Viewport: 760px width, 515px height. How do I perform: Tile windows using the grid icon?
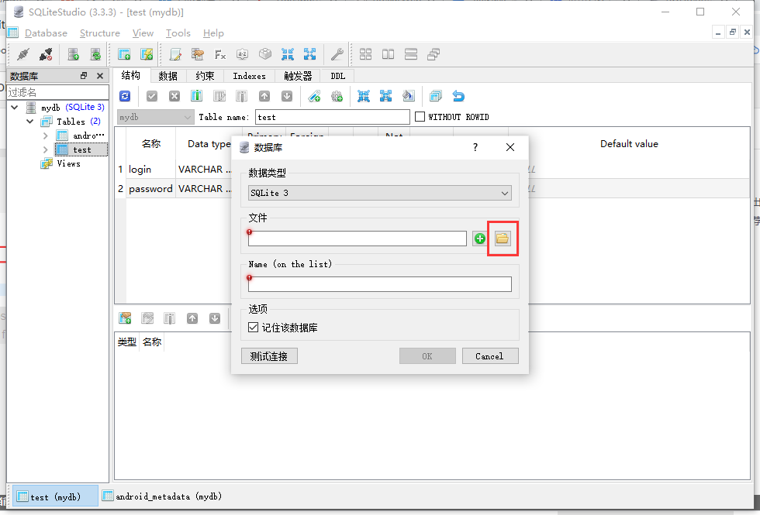pyautogui.click(x=365, y=54)
